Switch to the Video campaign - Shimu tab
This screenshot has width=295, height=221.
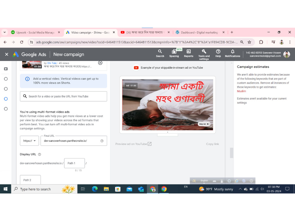point(90,32)
